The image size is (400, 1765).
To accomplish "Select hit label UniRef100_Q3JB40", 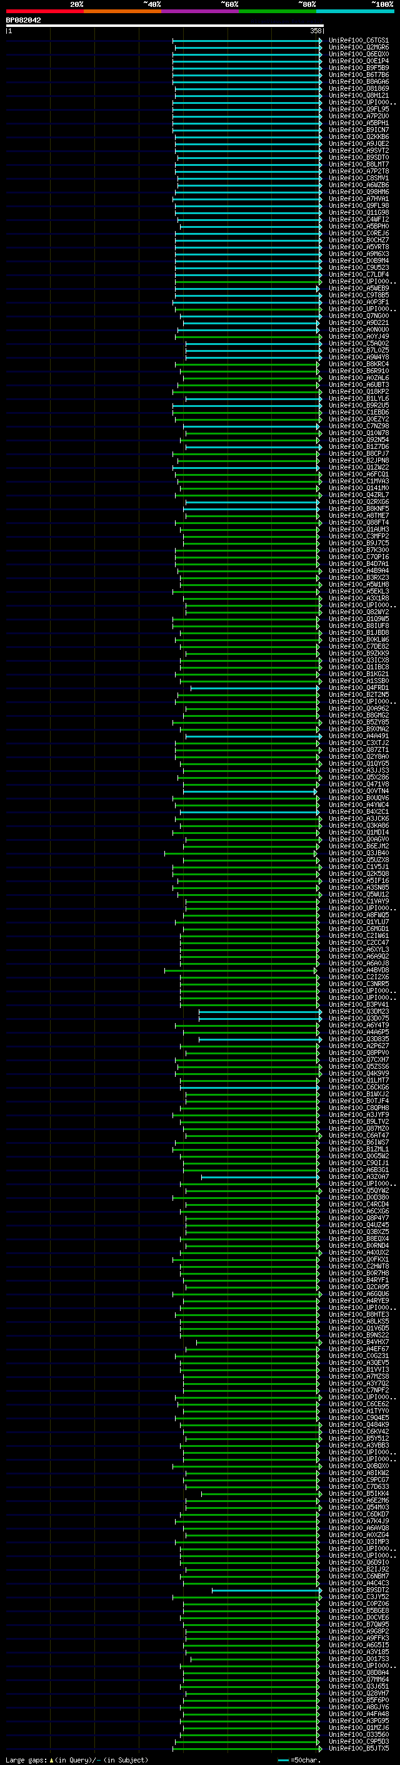I will tap(358, 853).
